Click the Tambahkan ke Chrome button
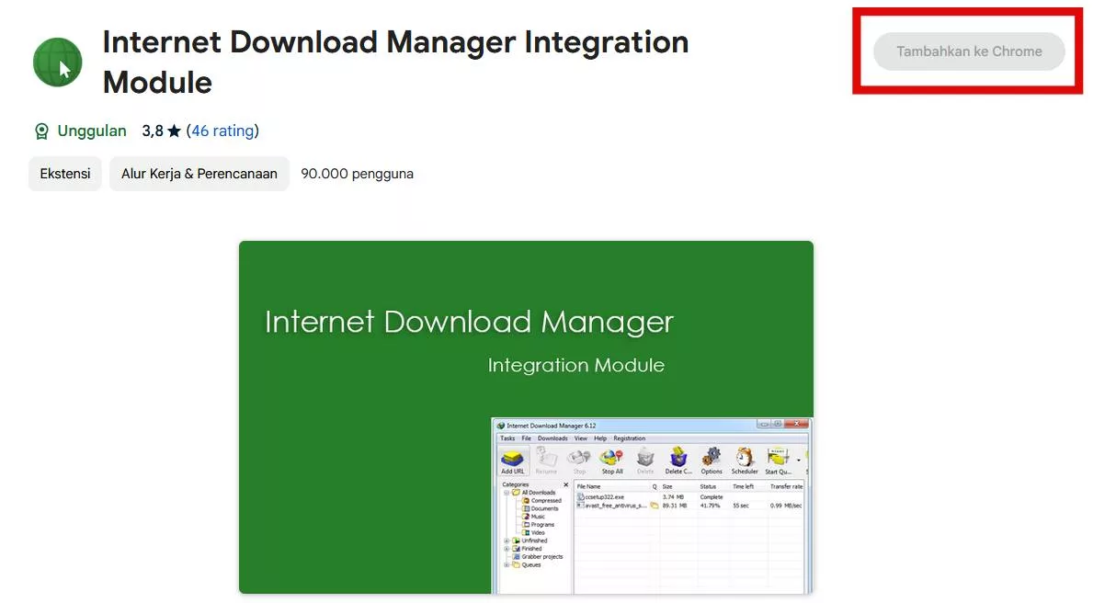The image size is (1116, 603). [x=969, y=51]
